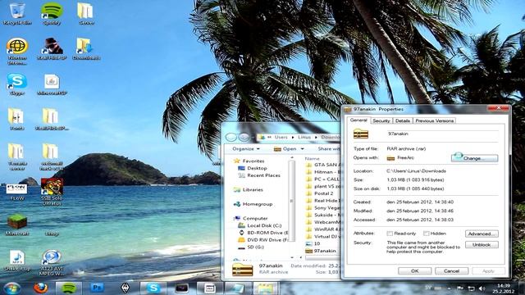Launch Spotify from the desktop shortcut
The height and width of the screenshot is (295, 525).
click(52, 14)
